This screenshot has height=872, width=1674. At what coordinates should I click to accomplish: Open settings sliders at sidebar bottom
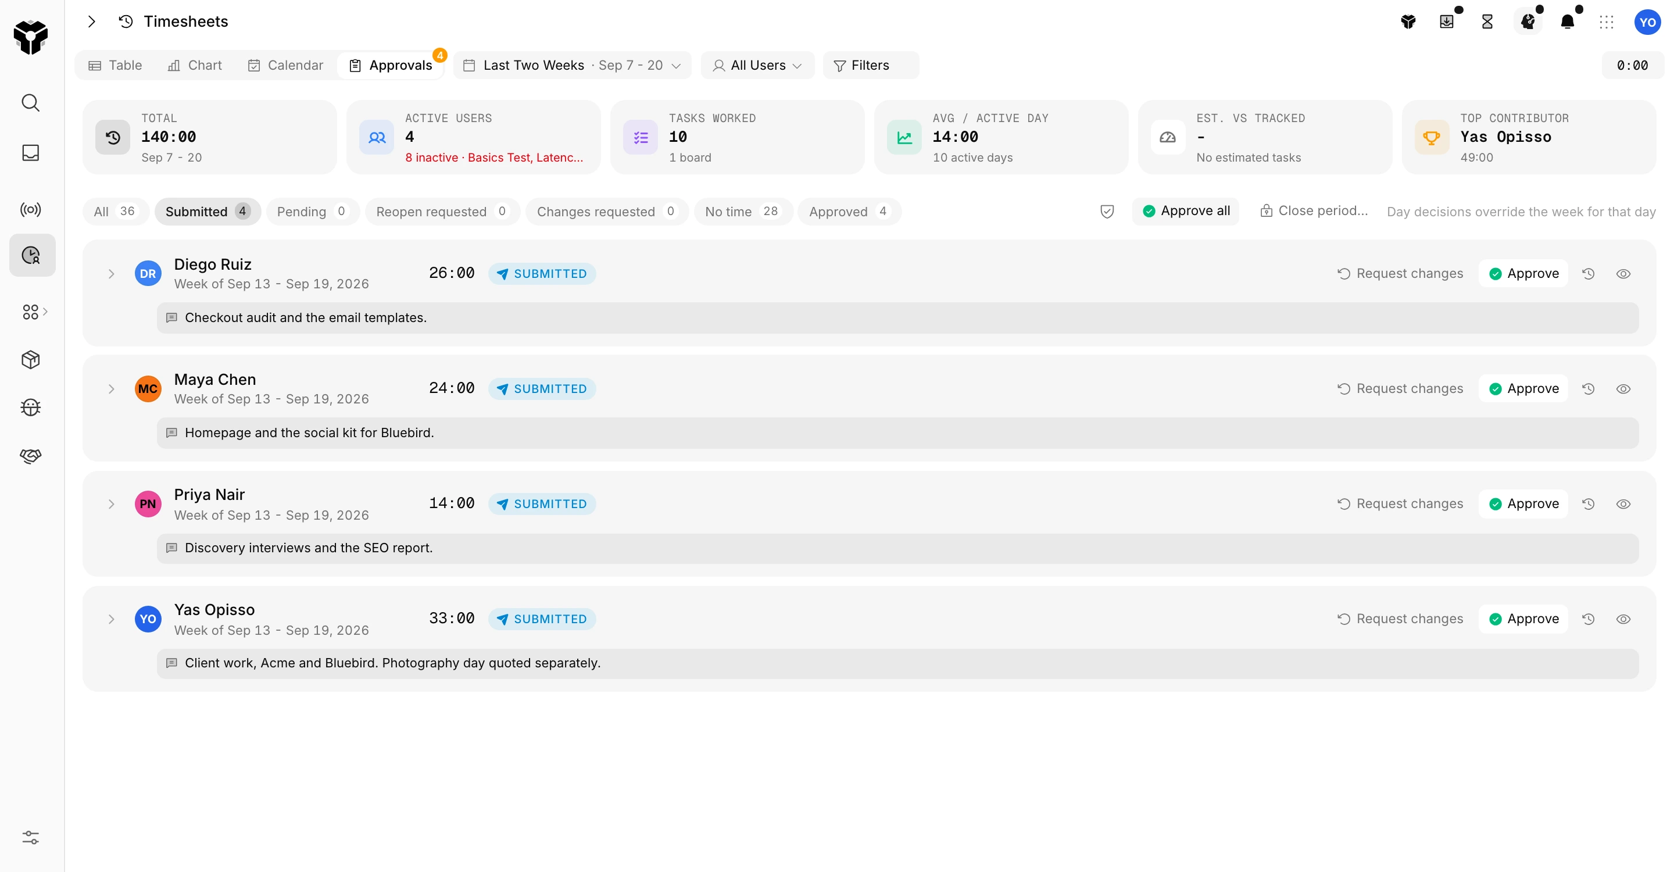31,837
